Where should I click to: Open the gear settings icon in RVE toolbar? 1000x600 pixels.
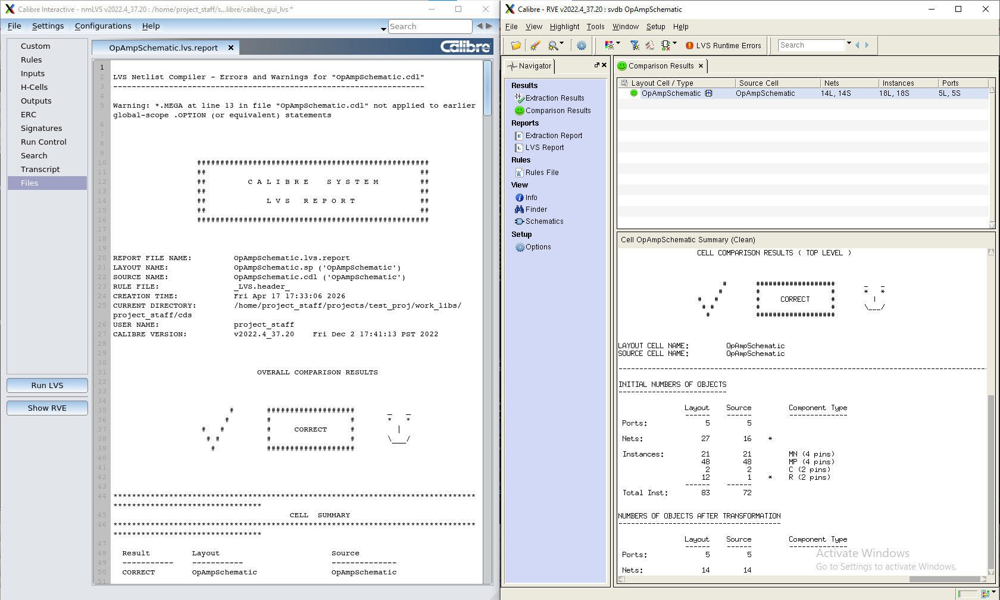[582, 45]
